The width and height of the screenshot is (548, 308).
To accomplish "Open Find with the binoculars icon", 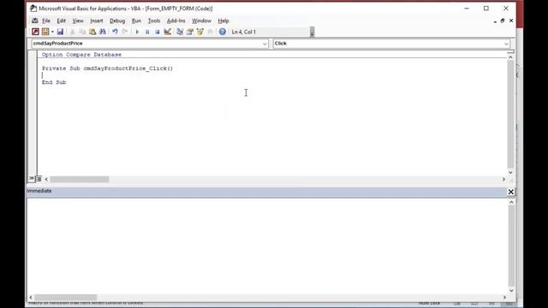I will click(x=103, y=32).
